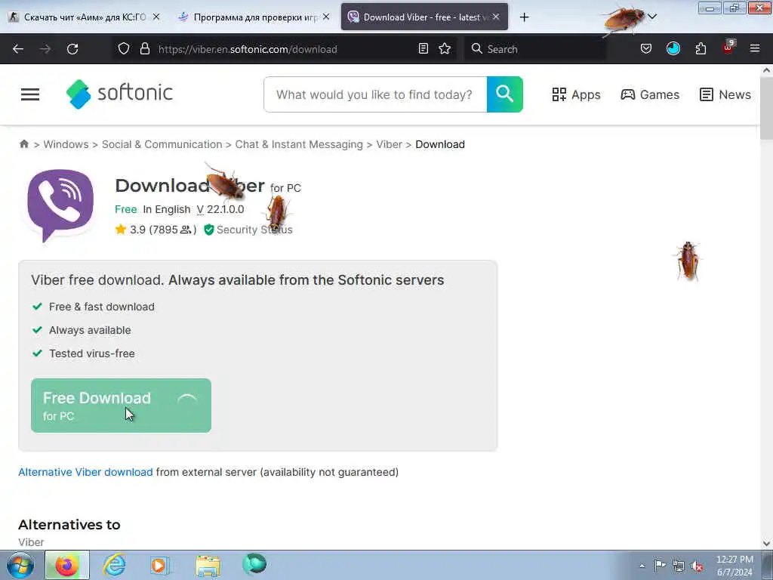Toggle Reader View icon in address bar
This screenshot has width=773, height=580.
423,49
